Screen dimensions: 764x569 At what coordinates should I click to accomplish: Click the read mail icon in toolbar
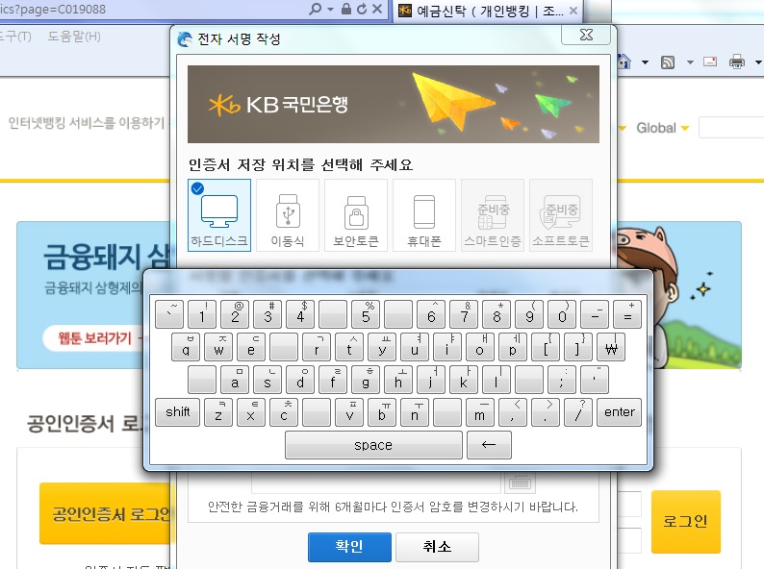pos(711,62)
